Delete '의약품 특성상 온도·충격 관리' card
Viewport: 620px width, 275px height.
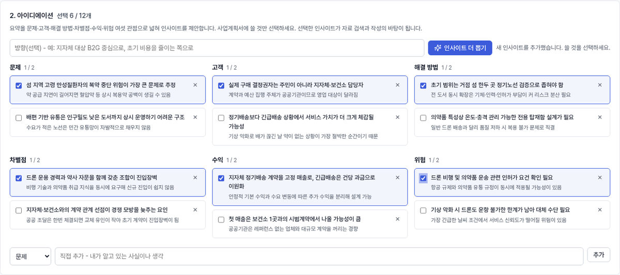pyautogui.click(x=600, y=117)
